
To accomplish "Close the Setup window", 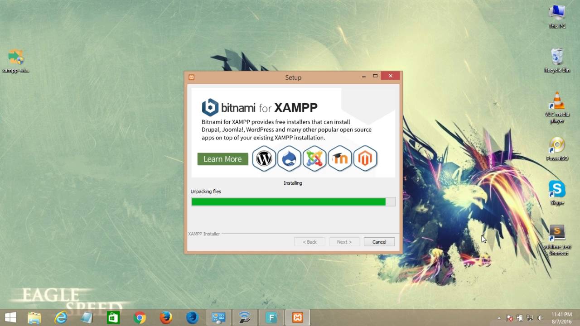I will 390,76.
